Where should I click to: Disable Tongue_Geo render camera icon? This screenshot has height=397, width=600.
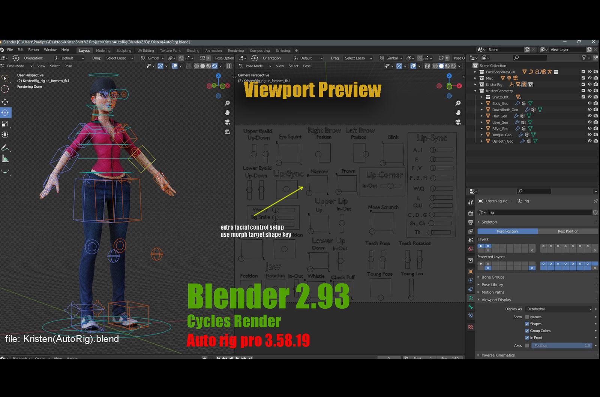click(x=596, y=135)
